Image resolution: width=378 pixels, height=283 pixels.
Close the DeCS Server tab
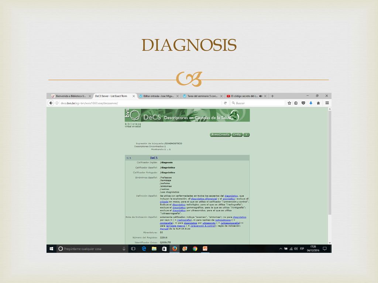pyautogui.click(x=134, y=96)
